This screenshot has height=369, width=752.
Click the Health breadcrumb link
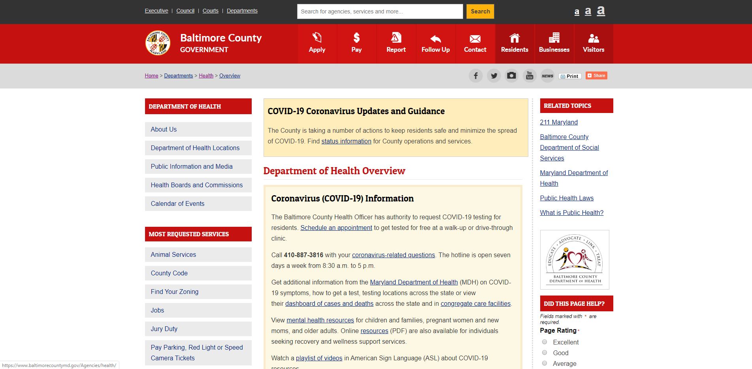(206, 75)
